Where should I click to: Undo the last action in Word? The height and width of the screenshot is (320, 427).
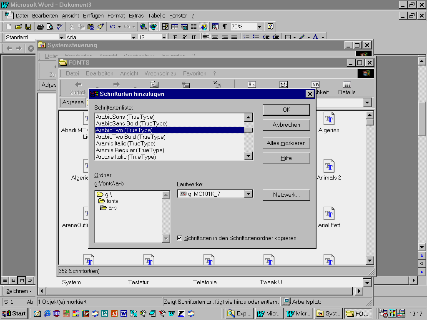pyautogui.click(x=113, y=27)
